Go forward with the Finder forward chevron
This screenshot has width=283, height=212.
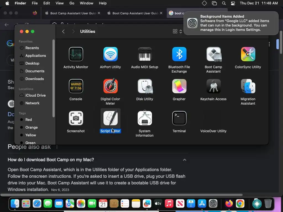(x=73, y=31)
